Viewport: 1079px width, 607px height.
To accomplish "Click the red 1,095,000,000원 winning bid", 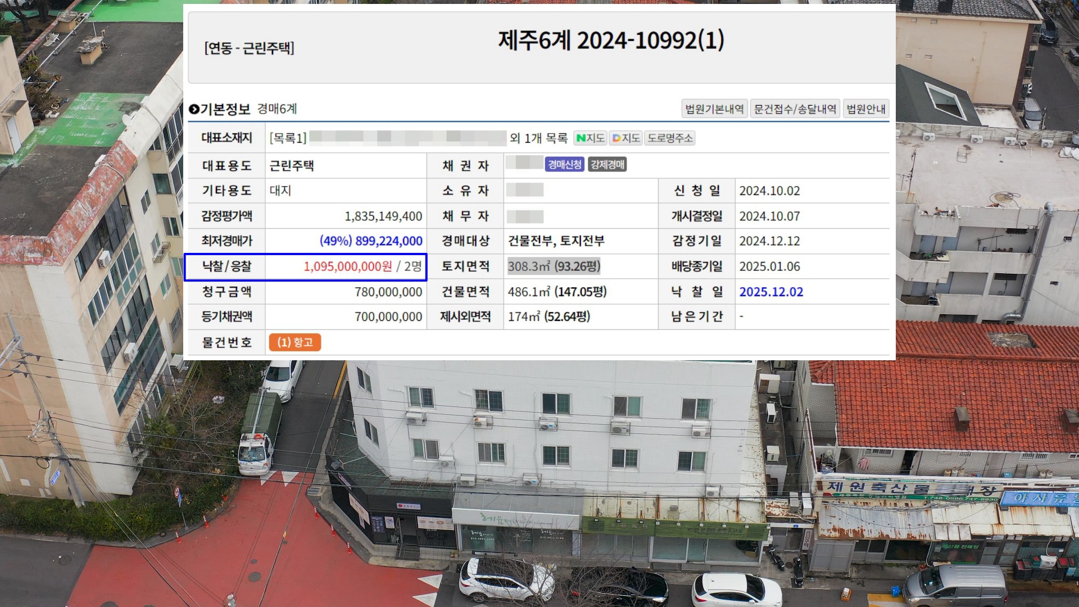I will [348, 266].
